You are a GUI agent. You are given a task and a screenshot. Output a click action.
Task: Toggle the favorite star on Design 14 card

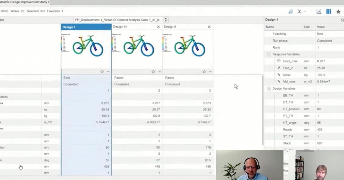153,72
